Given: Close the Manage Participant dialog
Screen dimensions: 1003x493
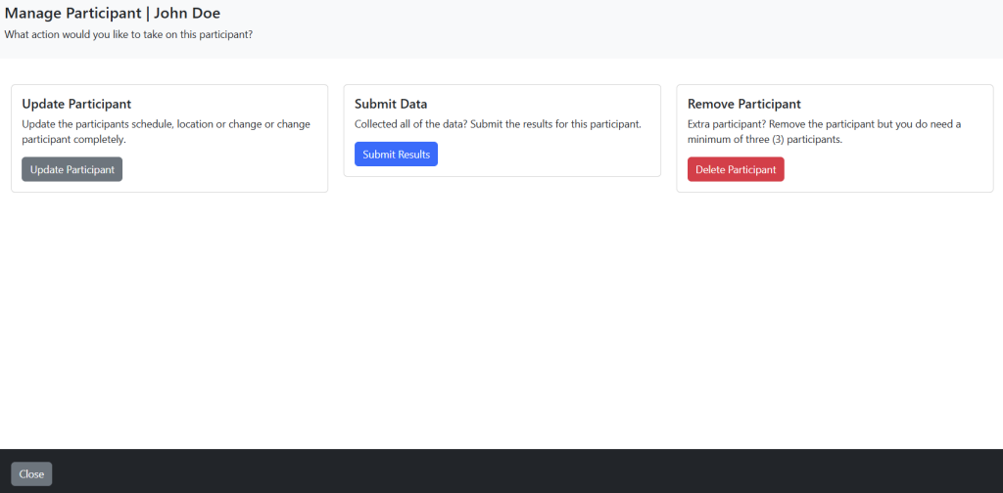Looking at the screenshot, I should pyautogui.click(x=31, y=473).
